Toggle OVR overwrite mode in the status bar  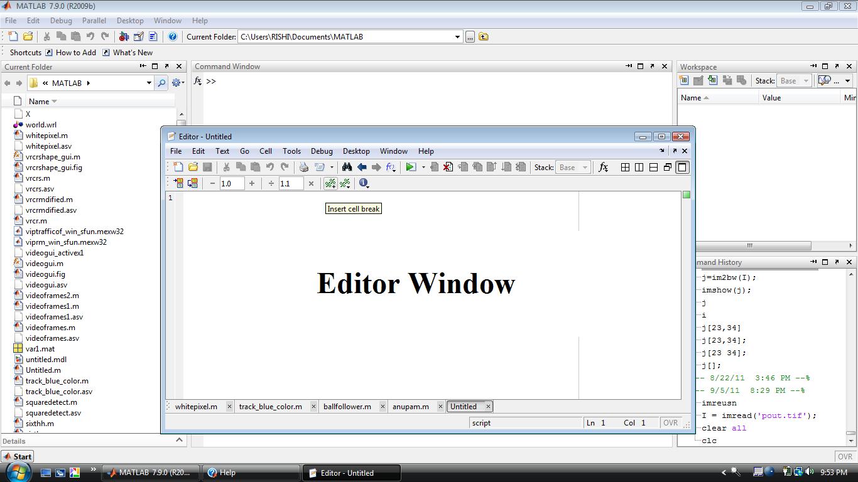click(671, 422)
